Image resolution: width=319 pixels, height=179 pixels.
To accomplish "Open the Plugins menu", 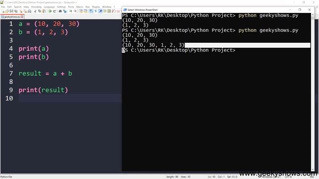I will coord(96,7).
